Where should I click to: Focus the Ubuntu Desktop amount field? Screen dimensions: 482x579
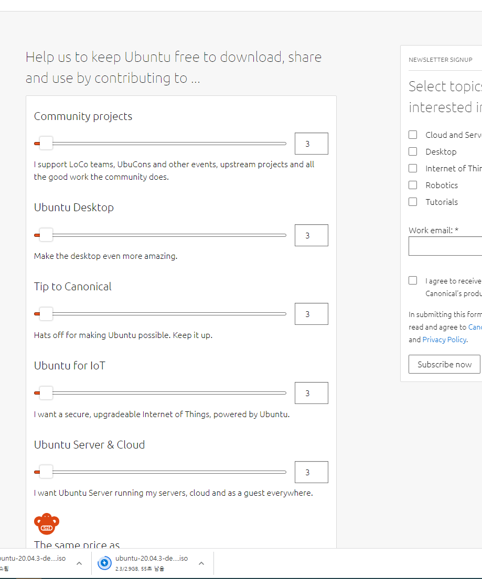coord(311,235)
